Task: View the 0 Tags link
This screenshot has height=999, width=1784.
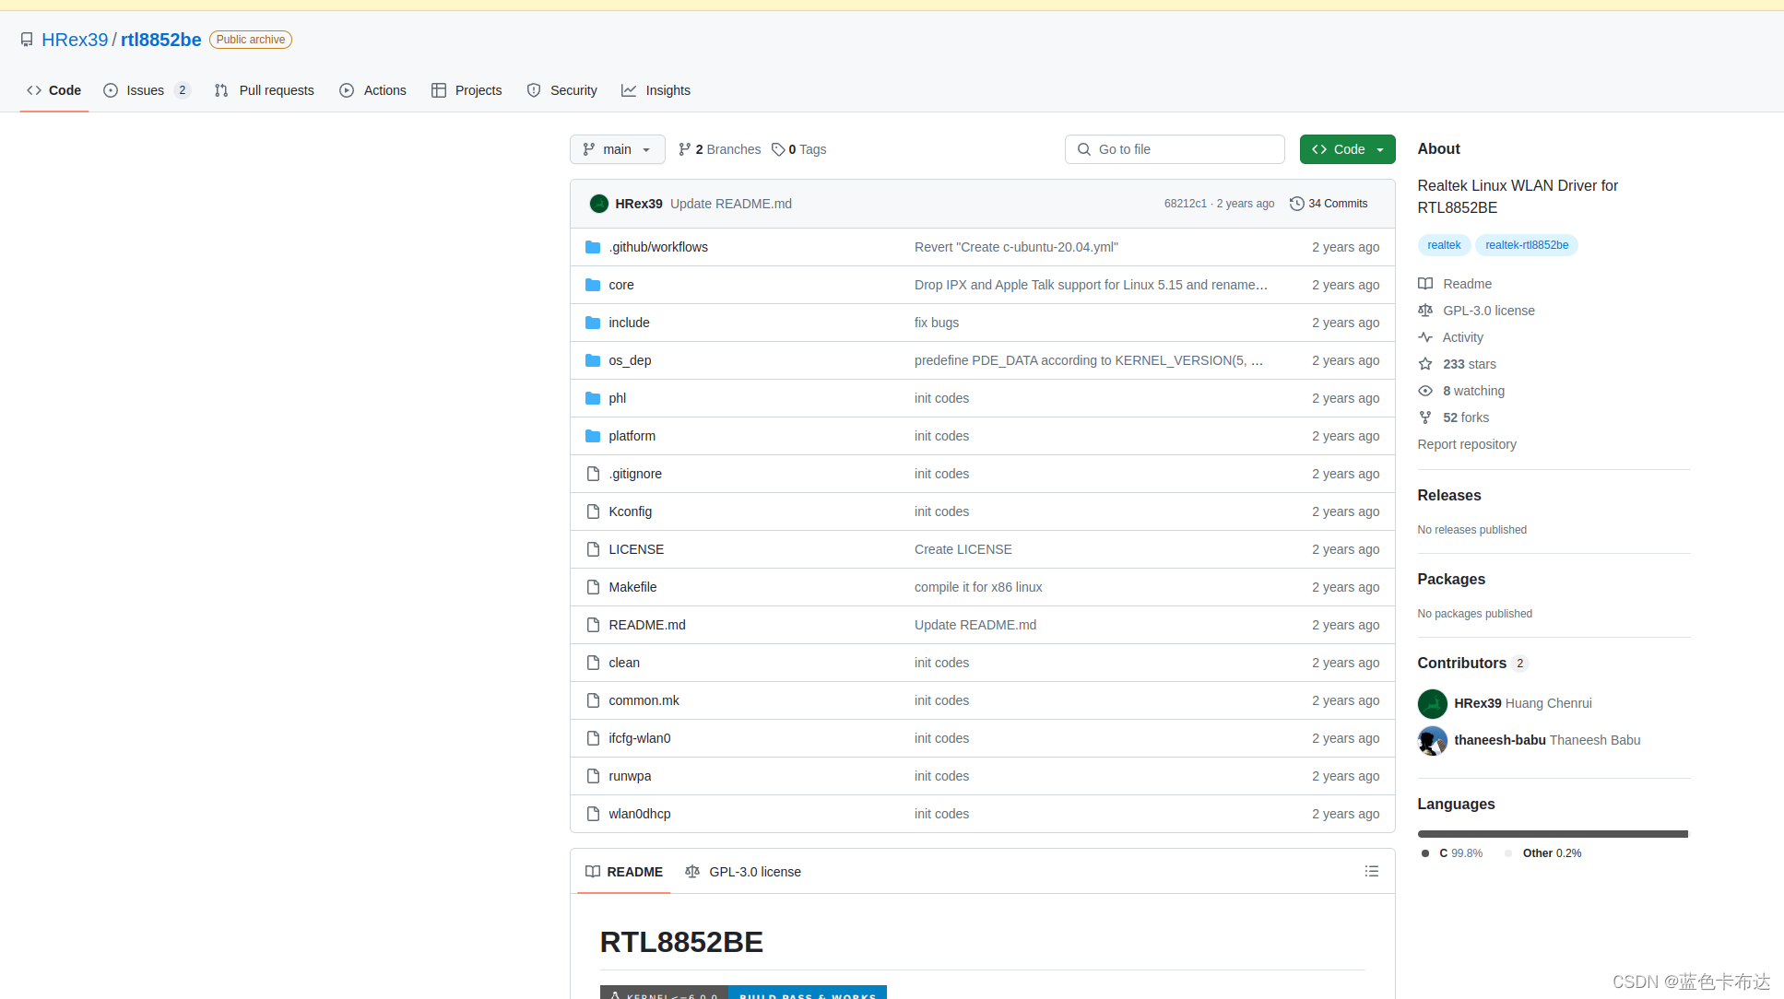Action: click(x=799, y=149)
